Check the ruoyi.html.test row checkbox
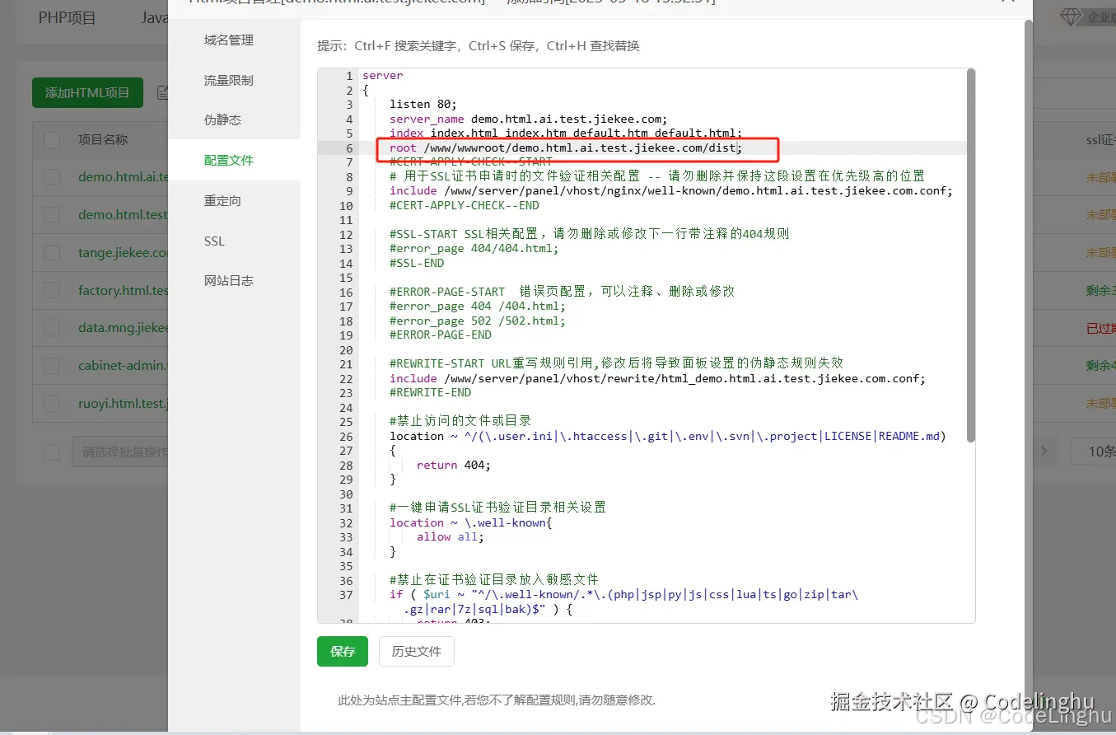 52,404
